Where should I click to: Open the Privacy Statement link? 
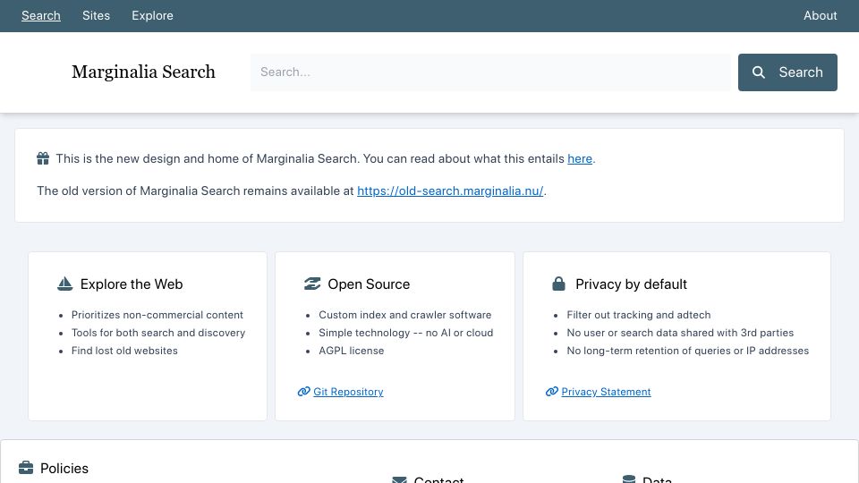tap(606, 392)
